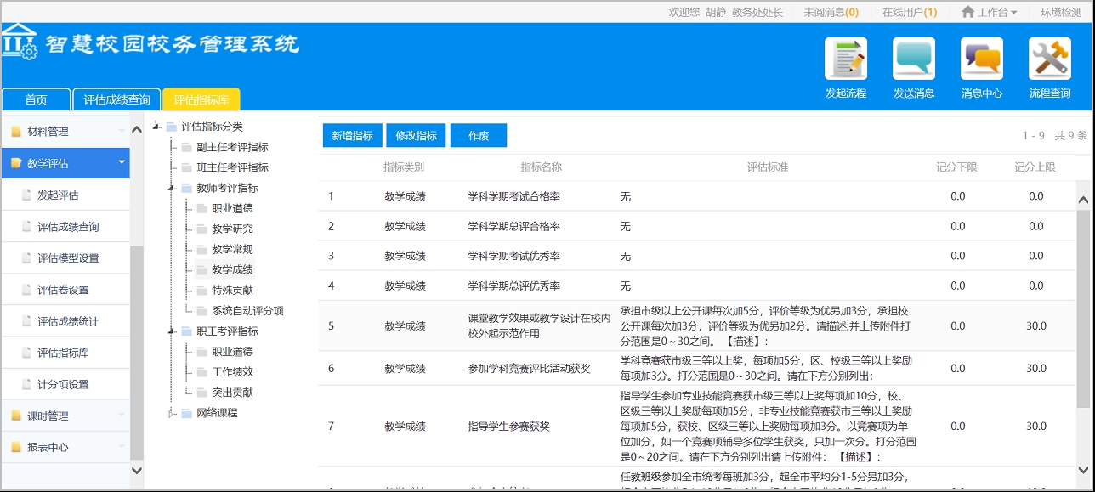This screenshot has height=492, width=1095.
Task: Click the table scrollbar down arrow
Action: click(1083, 469)
